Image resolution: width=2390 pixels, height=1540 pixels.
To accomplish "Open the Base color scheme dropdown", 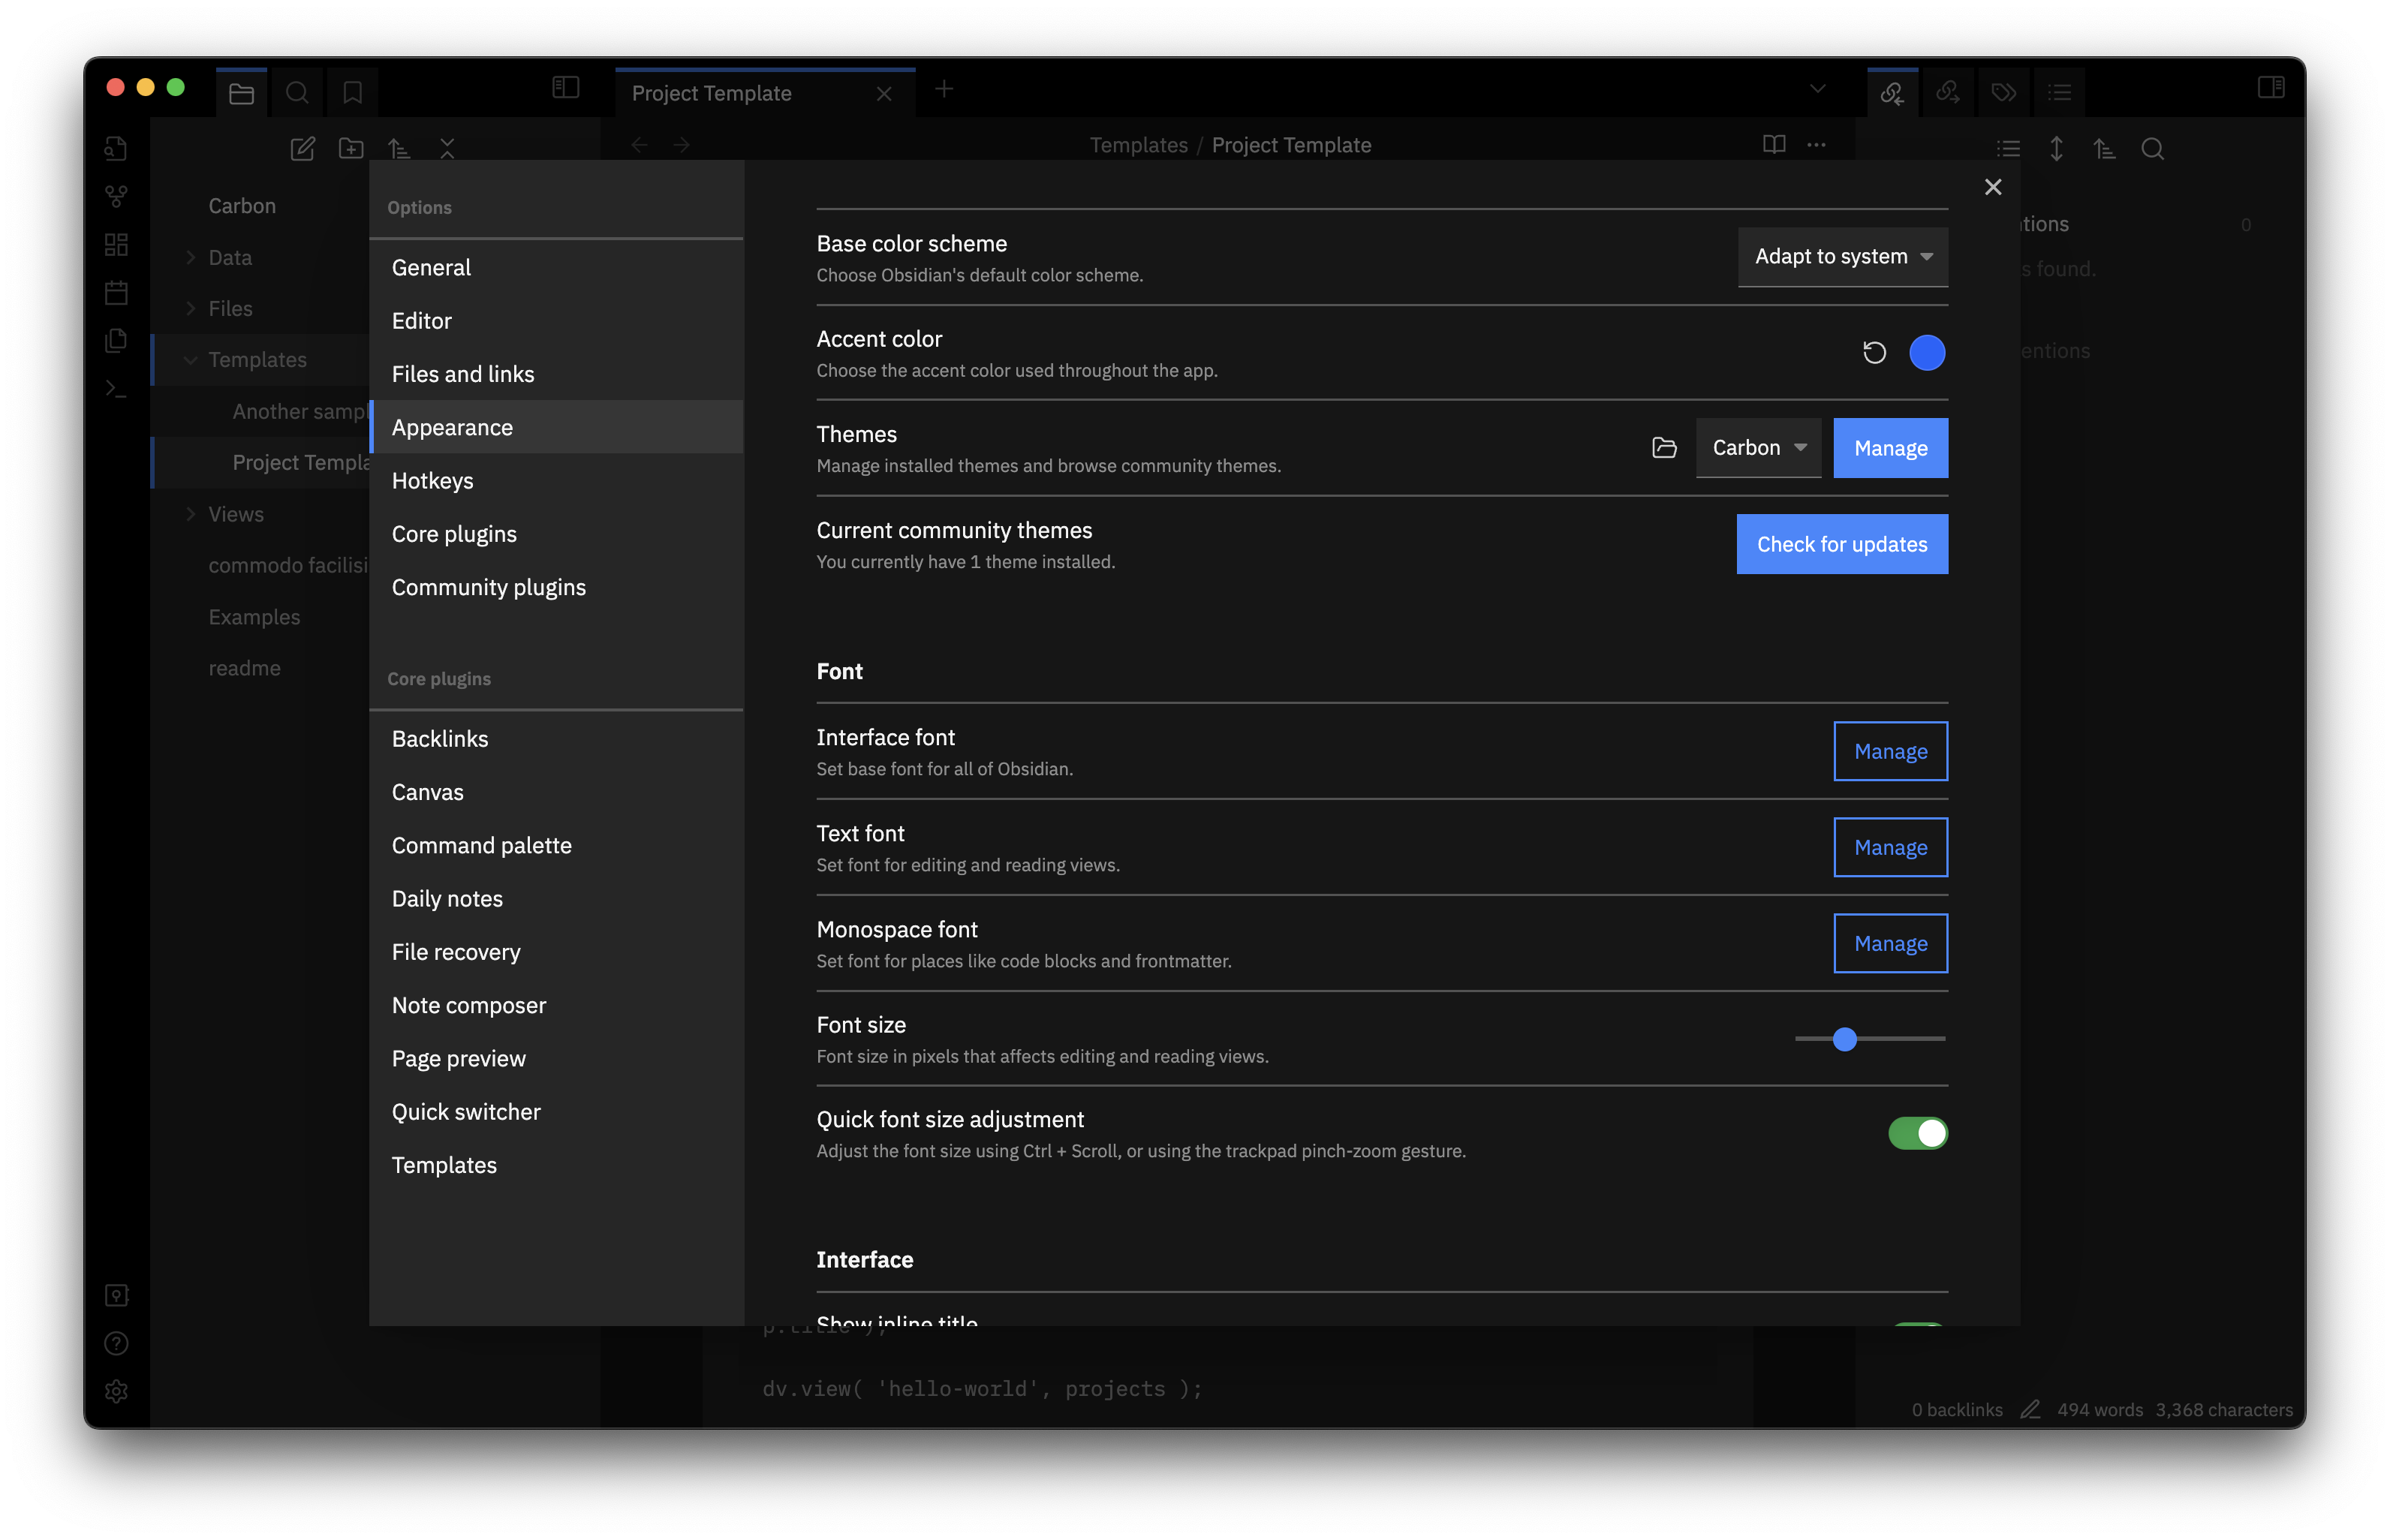I will pos(1842,257).
